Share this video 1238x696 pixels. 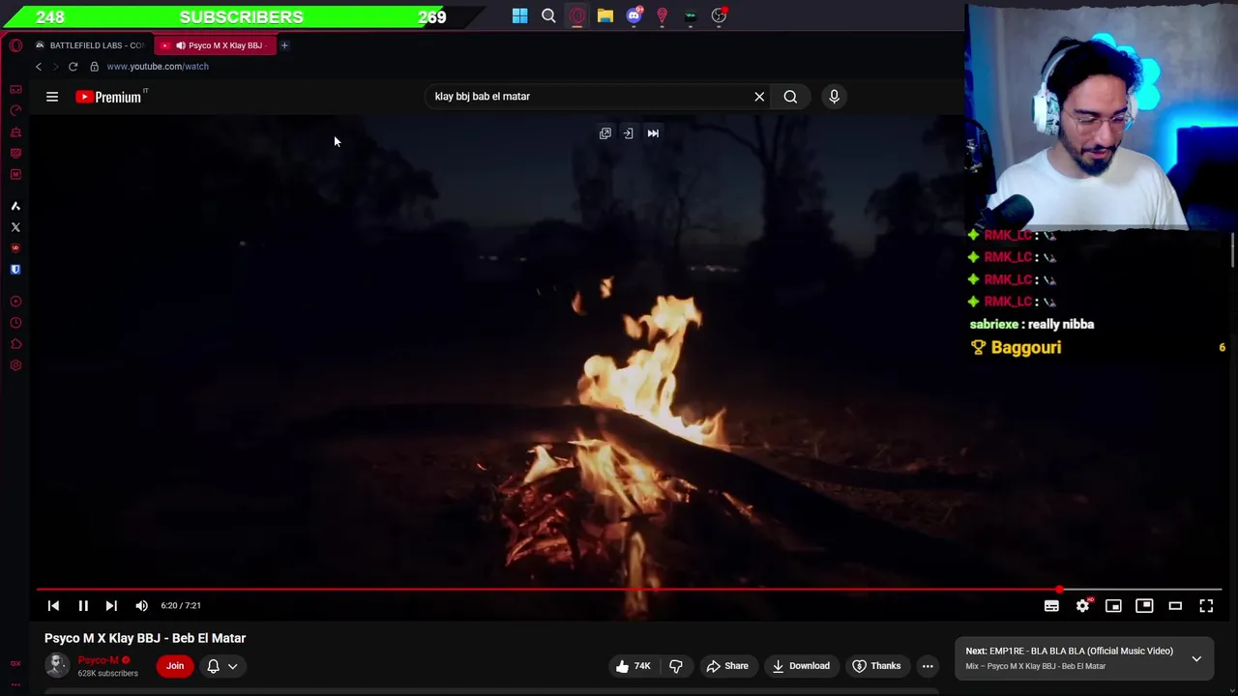pos(726,666)
